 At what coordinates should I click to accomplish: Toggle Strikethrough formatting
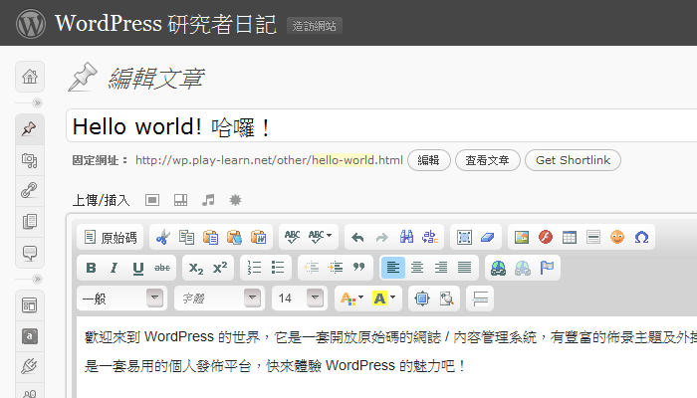click(162, 268)
